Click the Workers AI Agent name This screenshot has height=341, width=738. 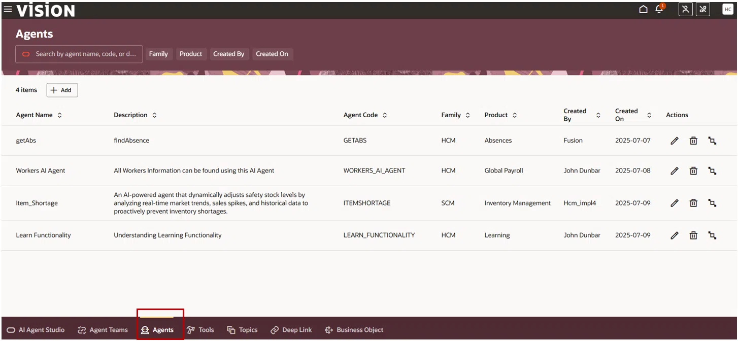coord(41,171)
